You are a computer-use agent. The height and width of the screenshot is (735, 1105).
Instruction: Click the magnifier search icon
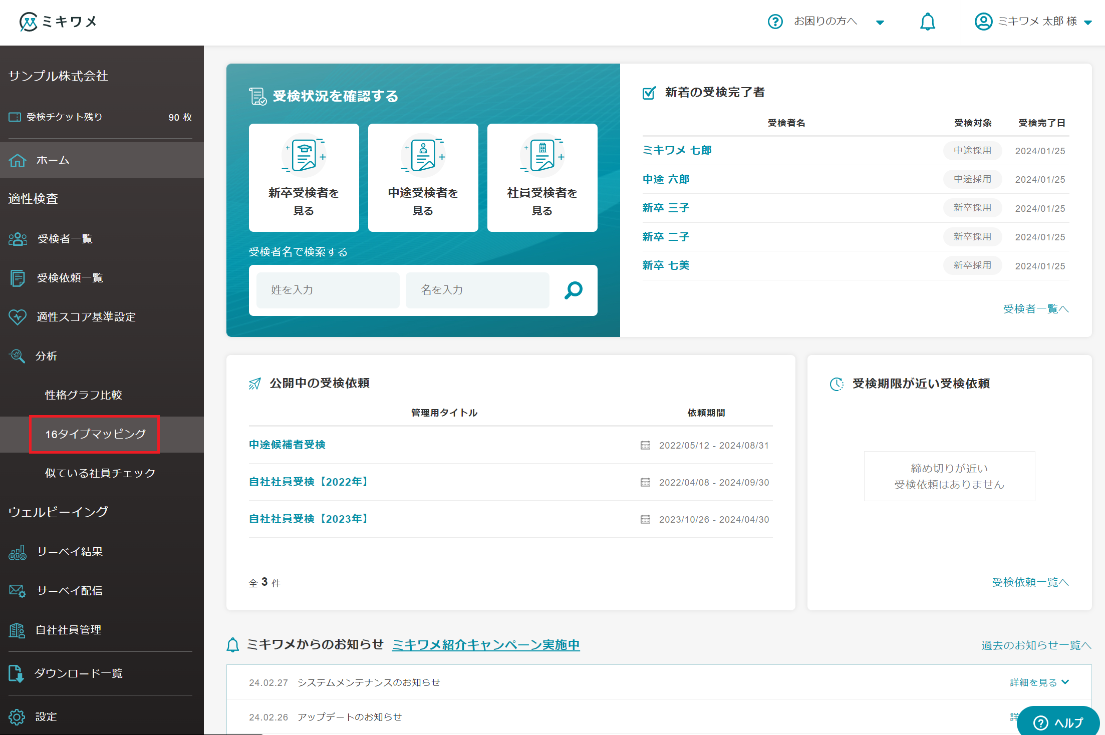click(574, 290)
